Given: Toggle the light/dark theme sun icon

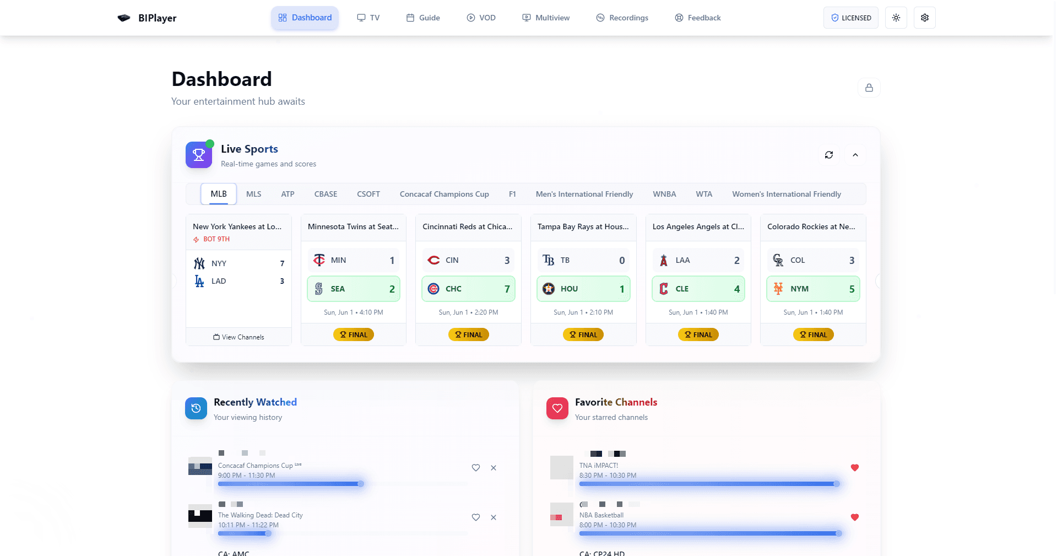Looking at the screenshot, I should tap(896, 18).
